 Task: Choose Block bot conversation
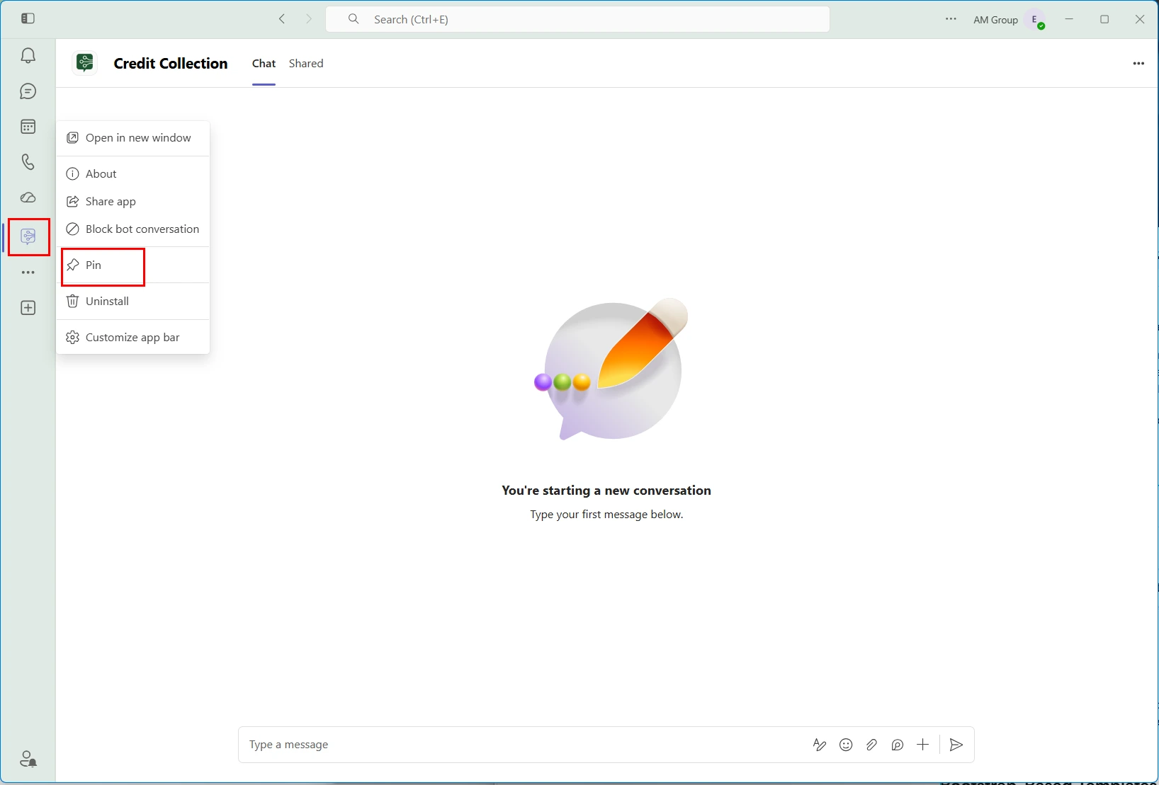pos(133,229)
